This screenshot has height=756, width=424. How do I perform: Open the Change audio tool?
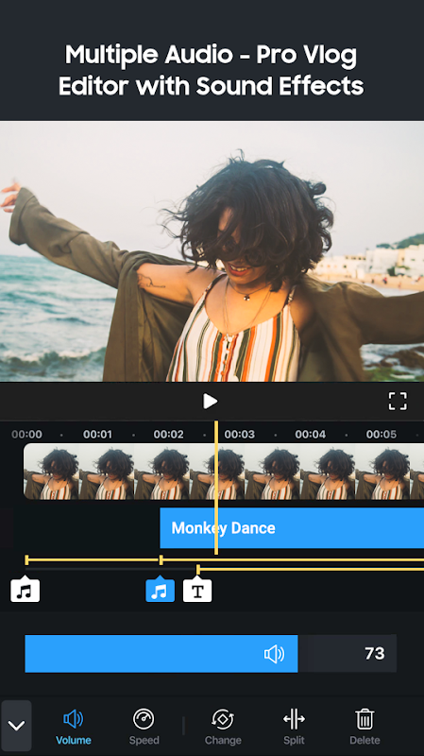tap(223, 727)
